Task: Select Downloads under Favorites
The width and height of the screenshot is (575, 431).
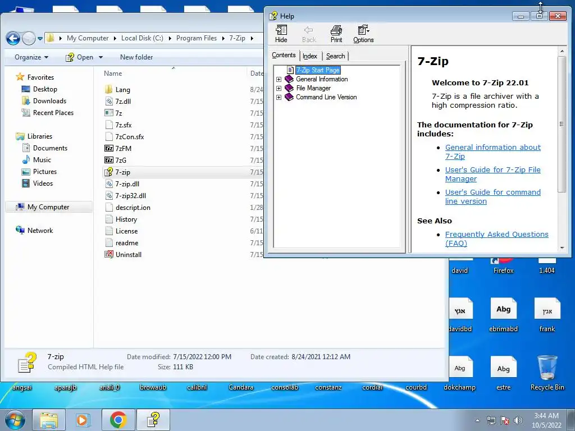Action: 49,101
